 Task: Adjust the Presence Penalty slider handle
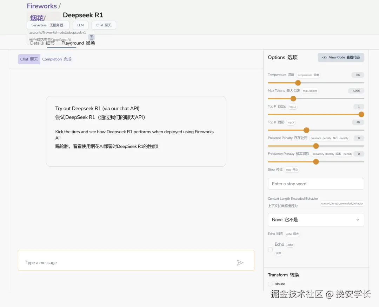pyautogui.click(x=316, y=146)
